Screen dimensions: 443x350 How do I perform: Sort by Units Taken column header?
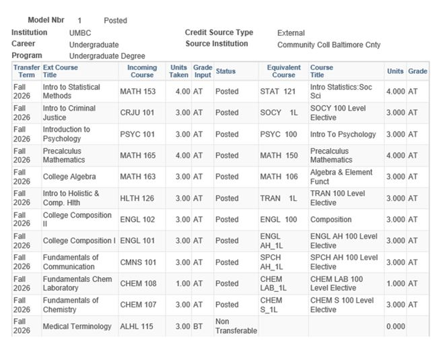(178, 71)
